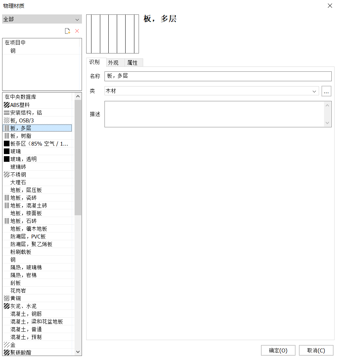337x357 pixels.
Task: Click the material hatch preview thumbnail
Action: 113,34
